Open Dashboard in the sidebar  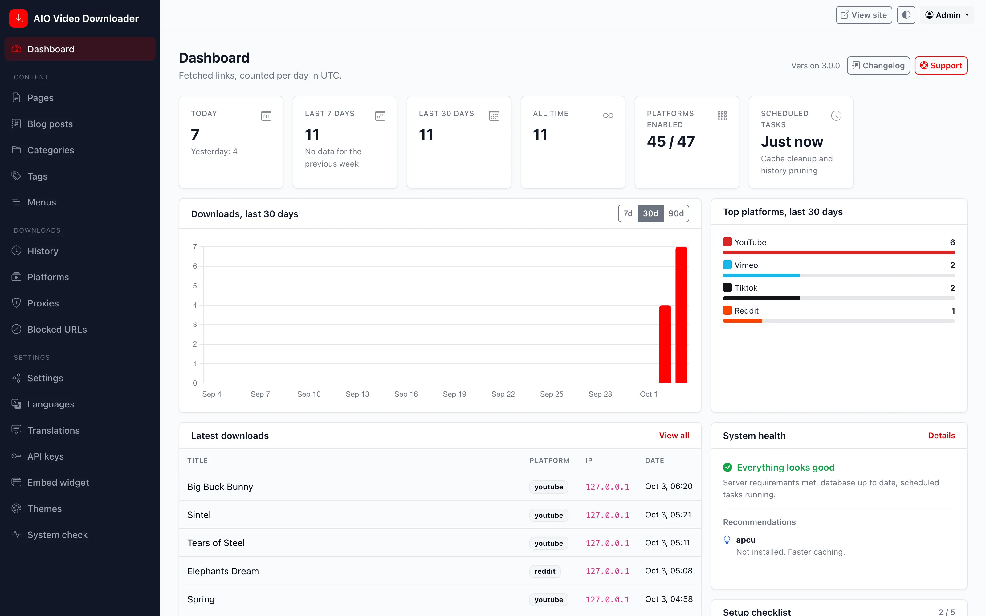(80, 49)
